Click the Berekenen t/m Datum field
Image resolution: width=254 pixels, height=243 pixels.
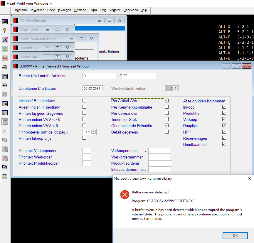(92, 88)
